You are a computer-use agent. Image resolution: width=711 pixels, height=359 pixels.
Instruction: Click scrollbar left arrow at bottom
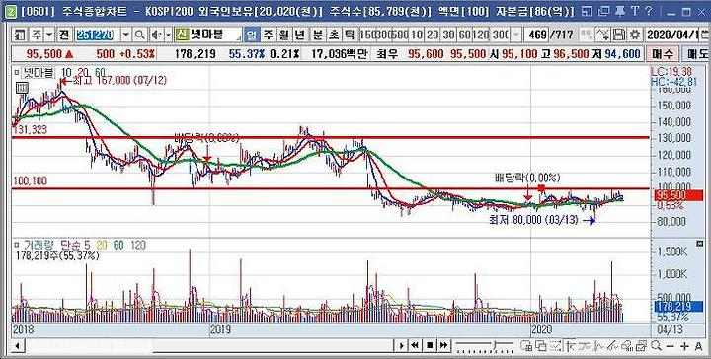[x=17, y=346]
